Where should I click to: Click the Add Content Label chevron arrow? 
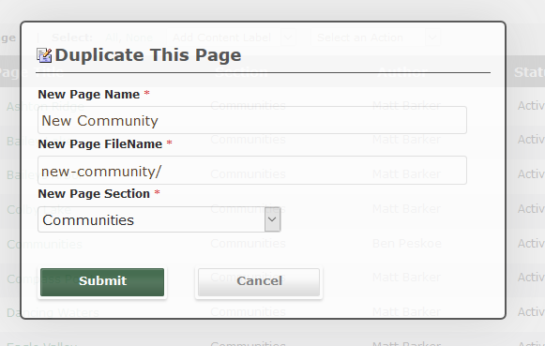(x=288, y=38)
